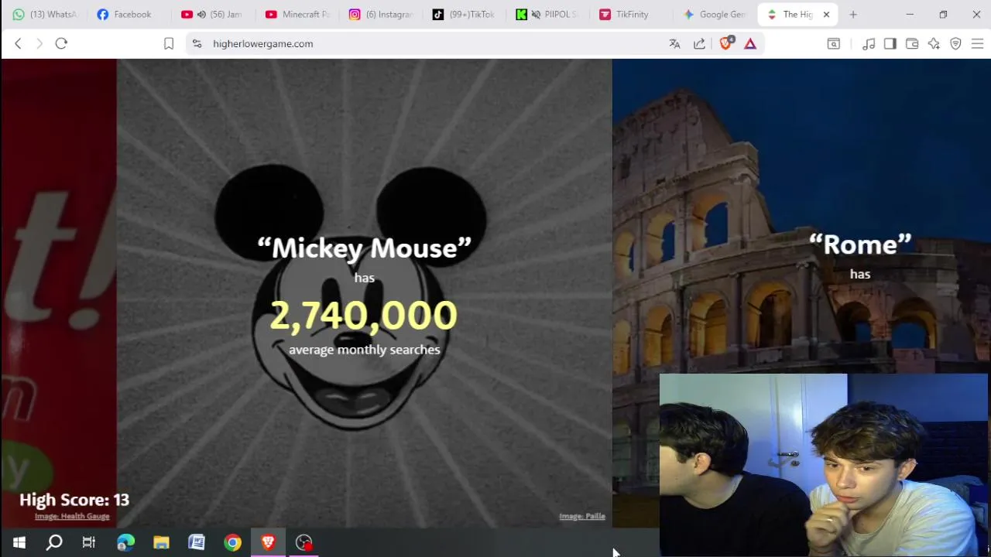Minimize the Brave browser window
Viewport: 991px width, 557px height.
910,15
